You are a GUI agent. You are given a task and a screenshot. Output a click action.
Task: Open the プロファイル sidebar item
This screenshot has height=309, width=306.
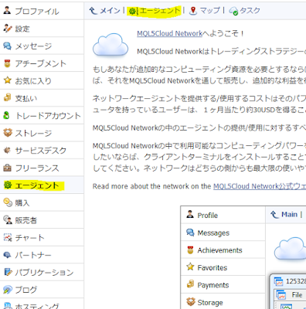(x=42, y=11)
